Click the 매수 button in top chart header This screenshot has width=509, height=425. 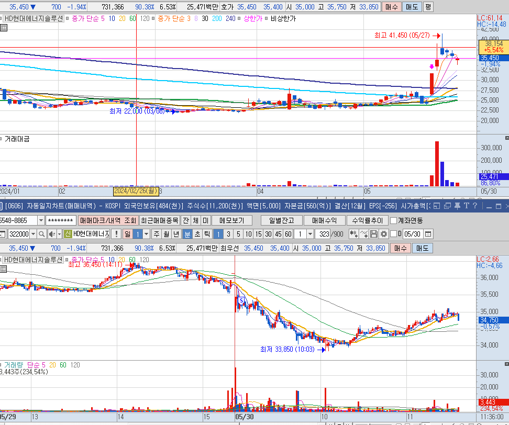(x=391, y=7)
